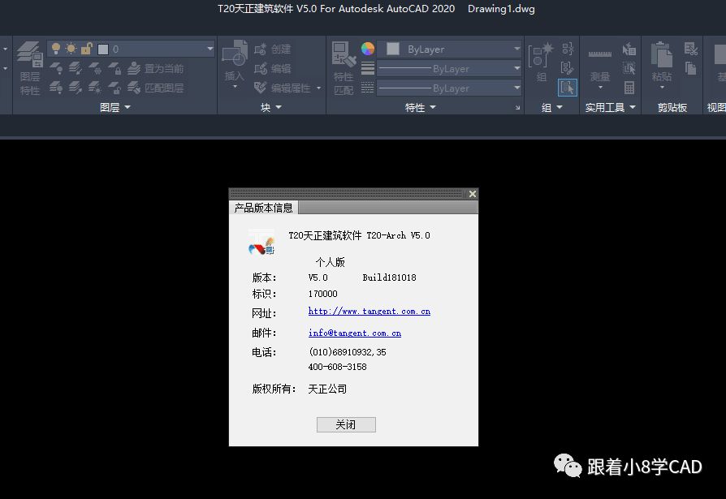Viewport: 726px width, 499px height.
Task: Click Set Current (置为当前) layer button
Action: 156,68
